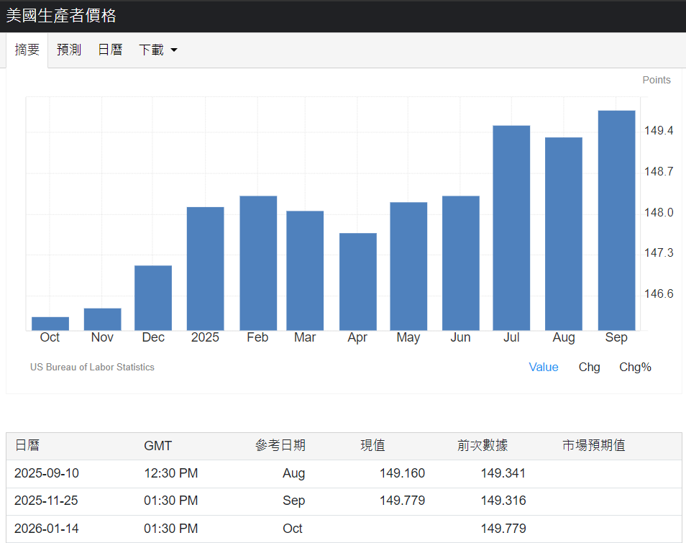Screen dimensions: 686x543
Task: Click the 美國生產者價格 page title
Action: pyautogui.click(x=61, y=16)
